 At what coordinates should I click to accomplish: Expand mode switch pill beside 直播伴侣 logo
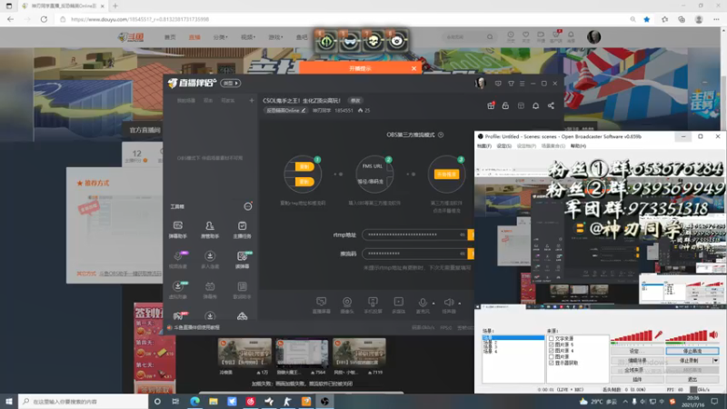tap(231, 83)
